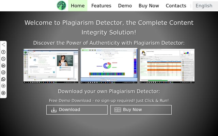The image size is (218, 136).
Task: Open the donut chart screenshot thumbnail
Action: [x=109, y=66]
